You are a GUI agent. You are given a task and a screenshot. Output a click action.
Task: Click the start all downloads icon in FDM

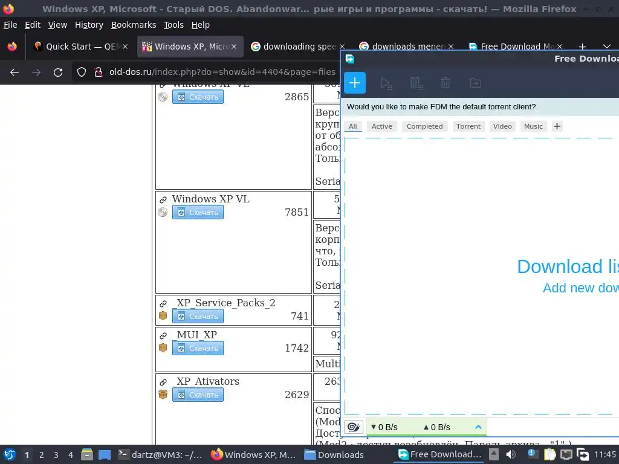pyautogui.click(x=386, y=83)
